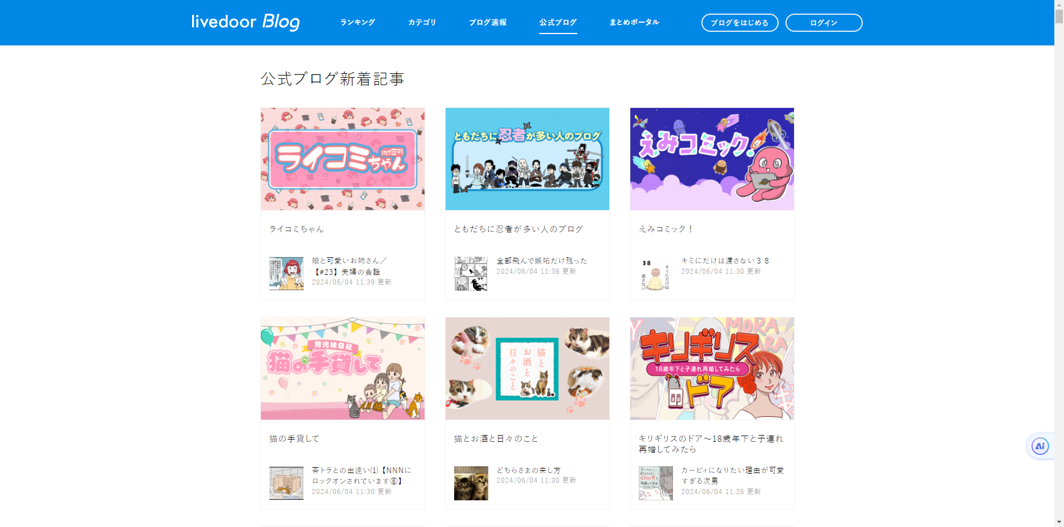Click the ログイン button

824,23
